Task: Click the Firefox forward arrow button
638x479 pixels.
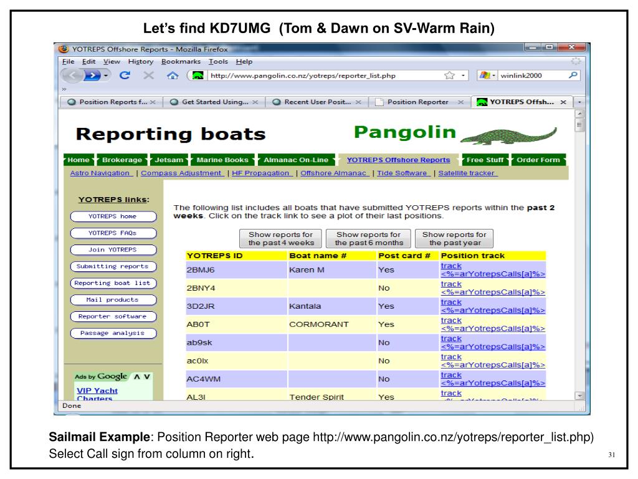Action: pos(92,75)
